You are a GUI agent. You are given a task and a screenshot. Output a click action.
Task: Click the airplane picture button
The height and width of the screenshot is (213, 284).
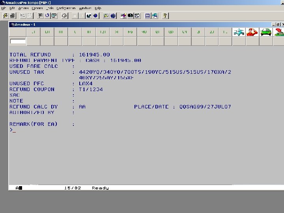(x=239, y=32)
